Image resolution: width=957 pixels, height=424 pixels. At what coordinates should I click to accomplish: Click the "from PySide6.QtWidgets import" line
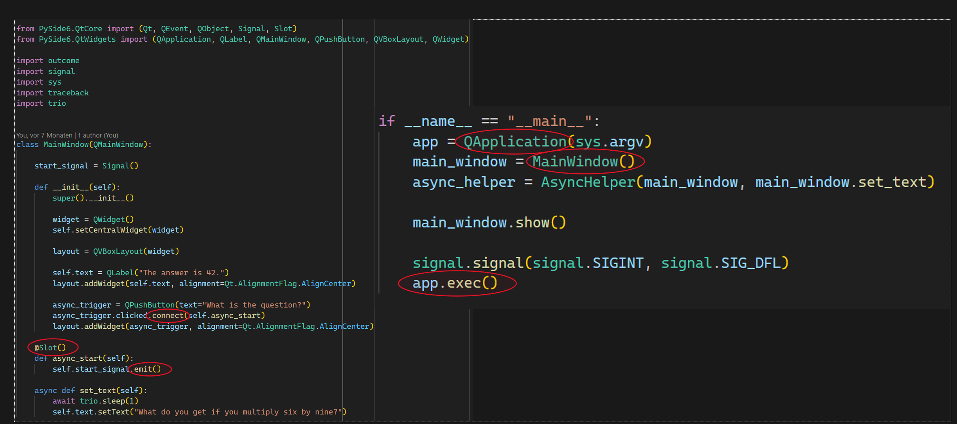tap(243, 39)
